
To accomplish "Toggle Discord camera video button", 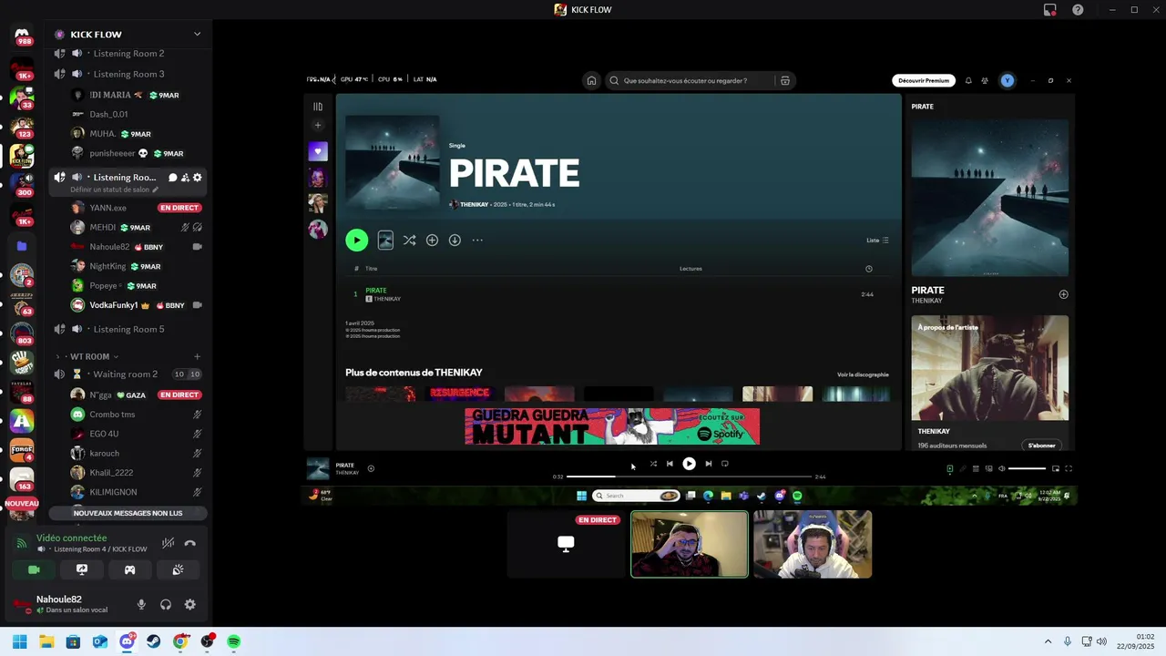I will 34,569.
